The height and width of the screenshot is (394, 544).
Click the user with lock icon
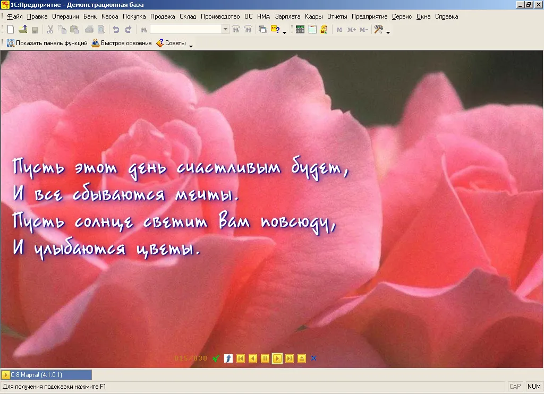(x=325, y=30)
